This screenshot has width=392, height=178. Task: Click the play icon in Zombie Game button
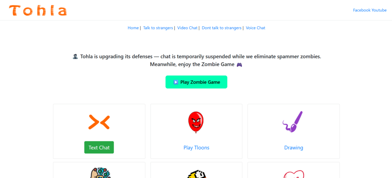pos(176,82)
